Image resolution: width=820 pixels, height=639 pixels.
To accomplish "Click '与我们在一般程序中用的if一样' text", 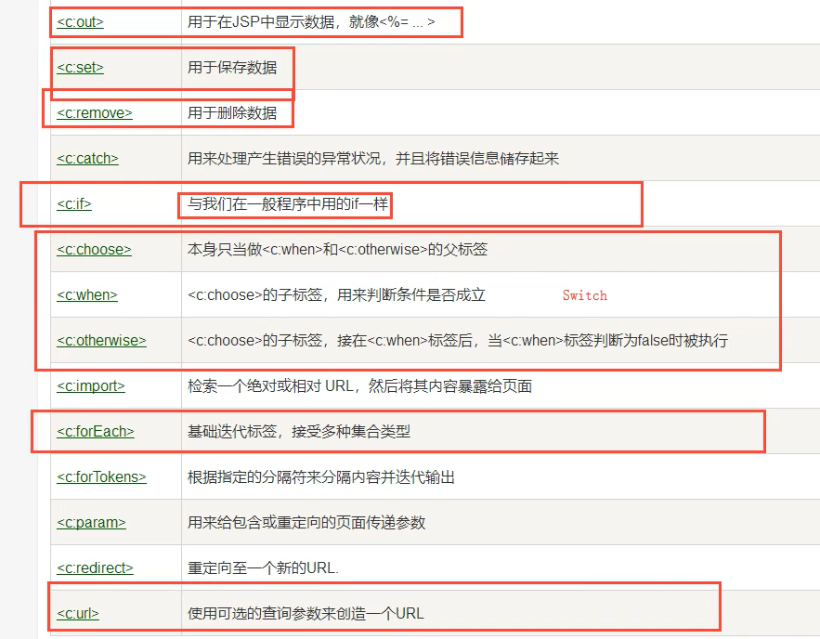I will [x=288, y=204].
